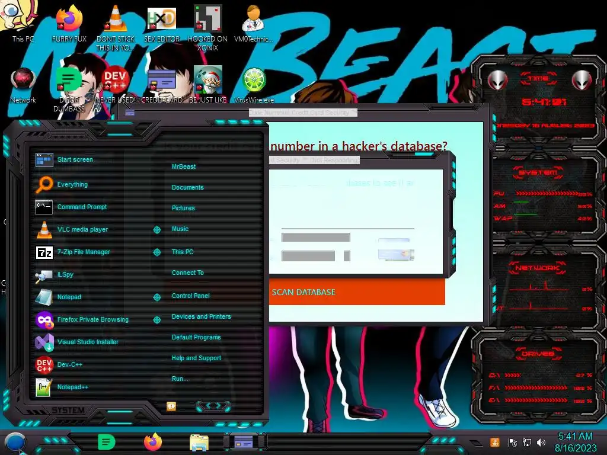Open the FURRY FUX Firefox desktop shortcut
The height and width of the screenshot is (455, 607).
(x=69, y=23)
